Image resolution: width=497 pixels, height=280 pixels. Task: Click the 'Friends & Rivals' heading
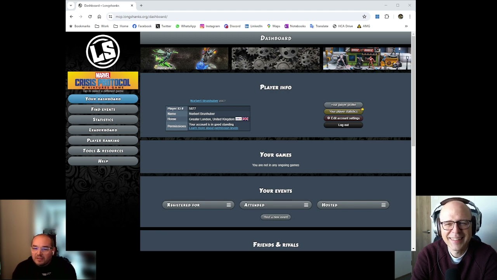tap(276, 245)
